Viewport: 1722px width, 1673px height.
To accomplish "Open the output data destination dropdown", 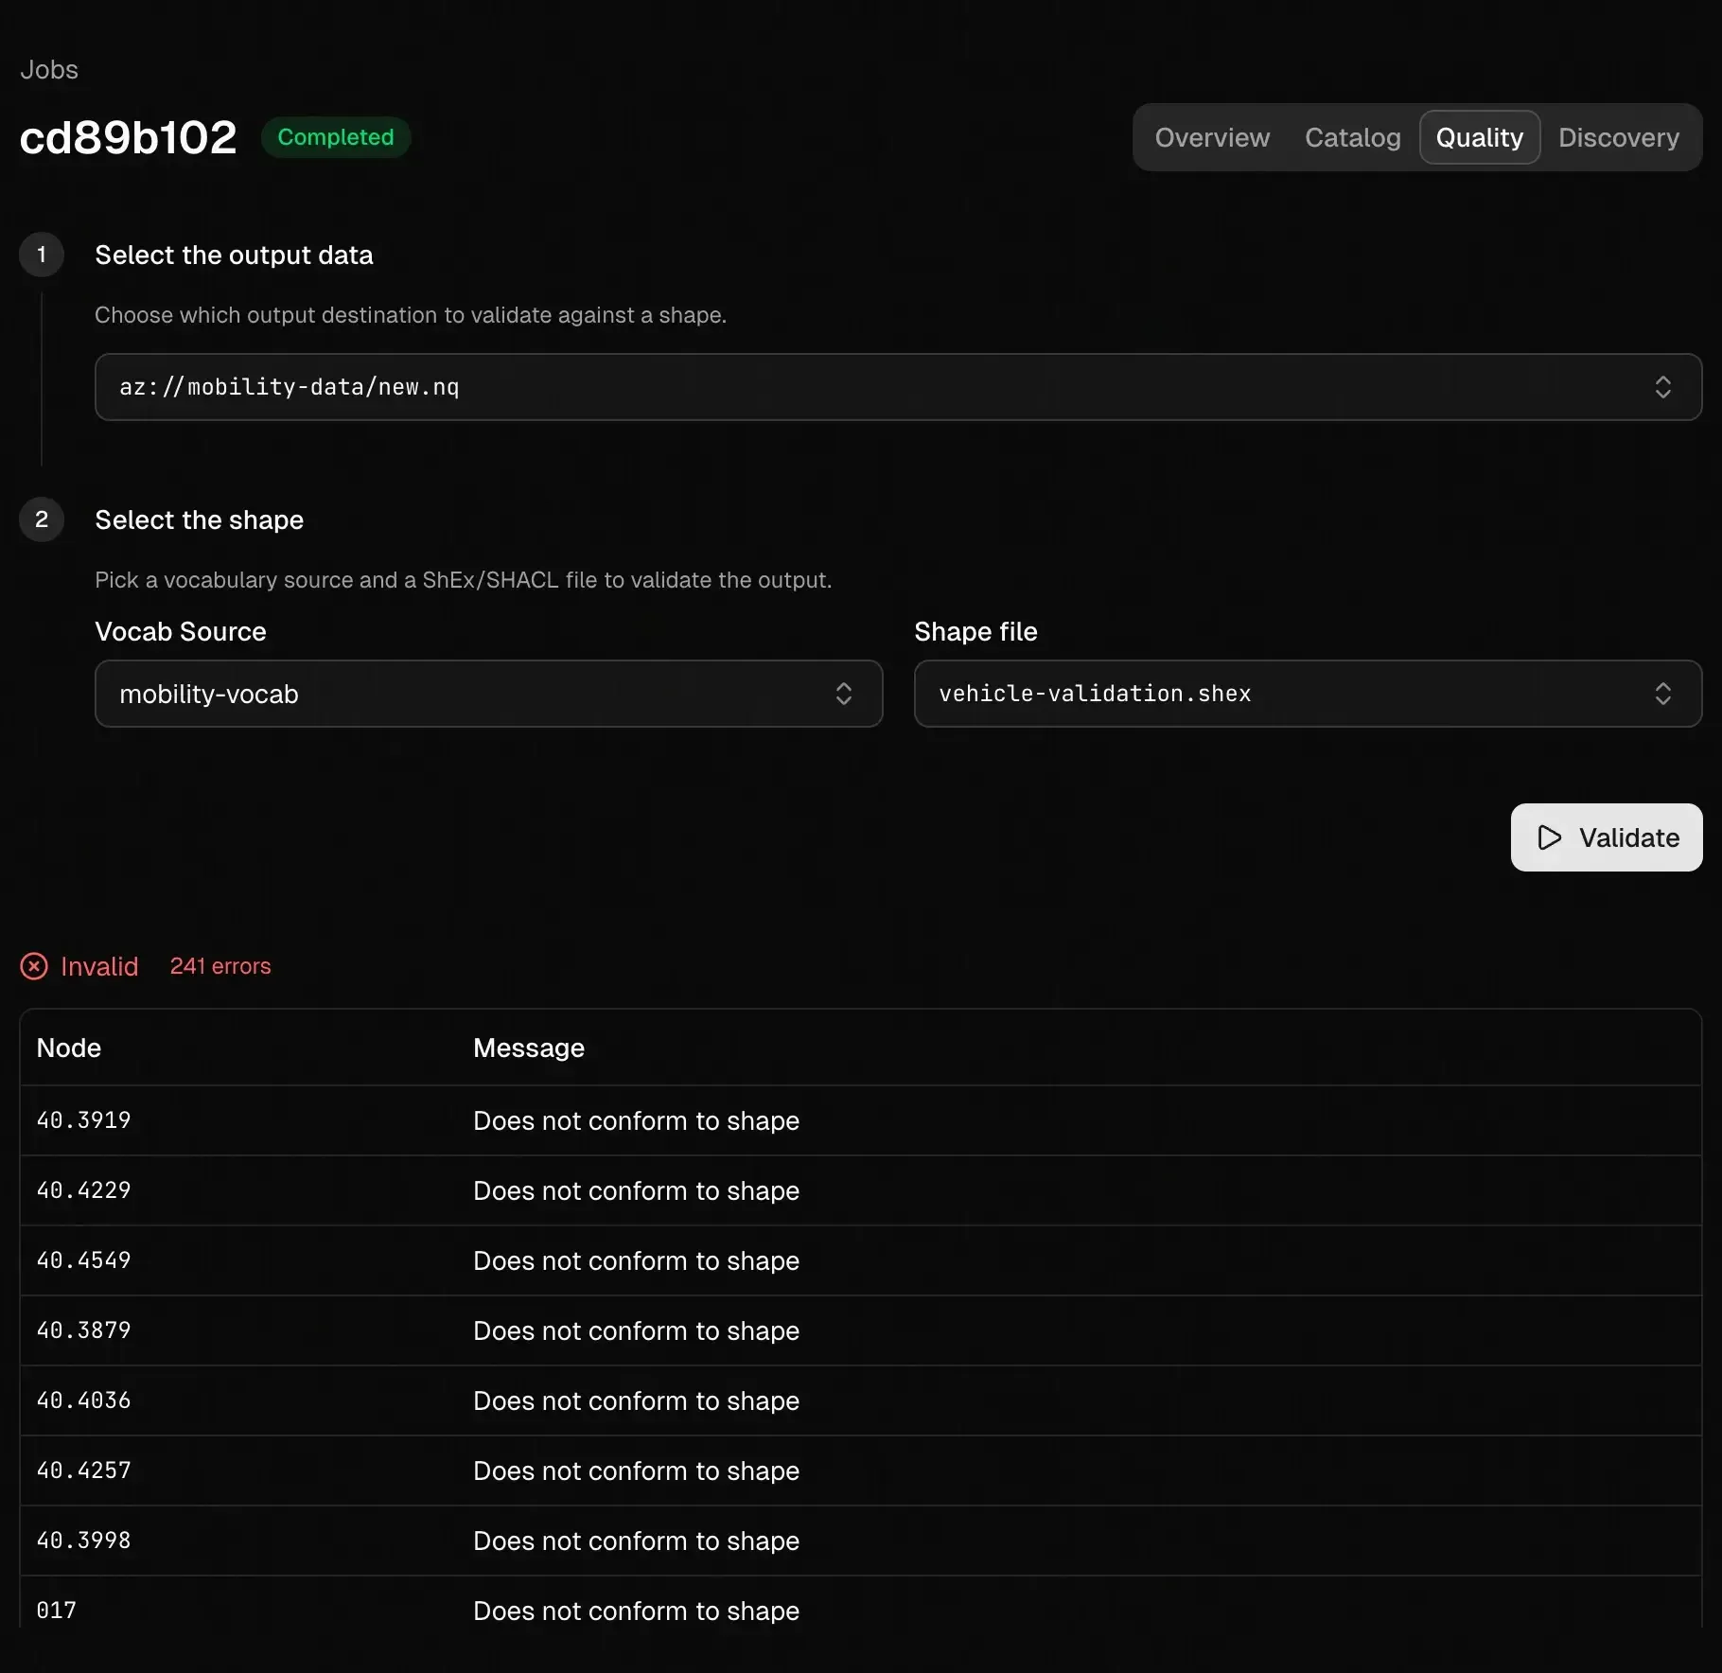I will coord(897,387).
